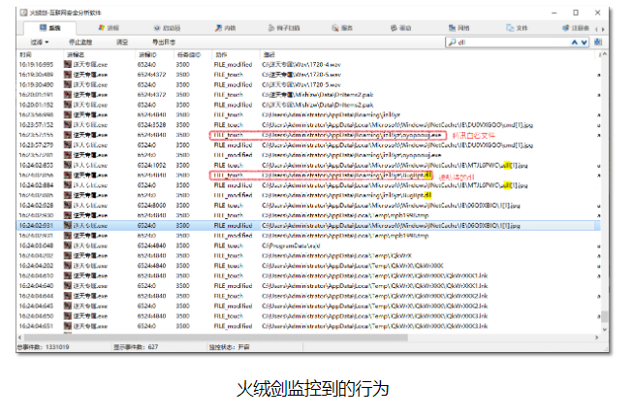This screenshot has height=418, width=632.
Task: Click horizontal scrollbar right arrow
Action: tap(596, 338)
